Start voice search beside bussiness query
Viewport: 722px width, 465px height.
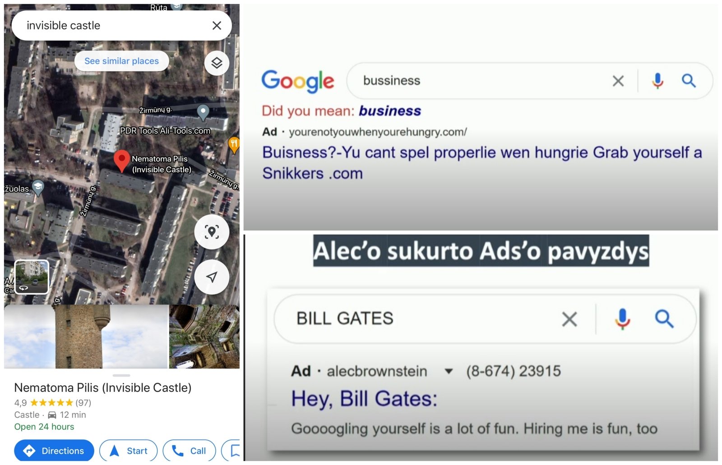pos(657,81)
